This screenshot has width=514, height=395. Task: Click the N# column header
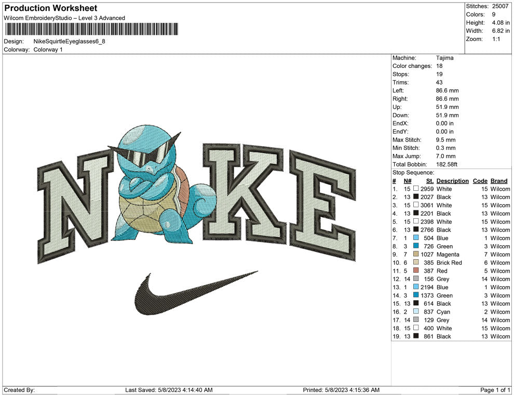click(x=408, y=181)
